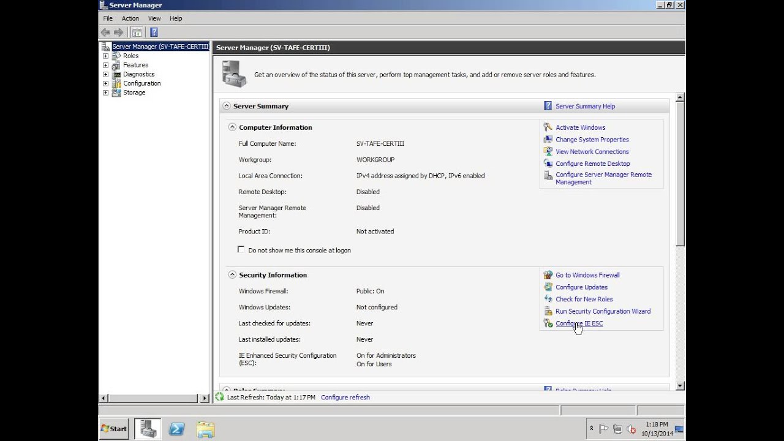Click the Configure refresh link
The image size is (784, 441).
point(345,397)
